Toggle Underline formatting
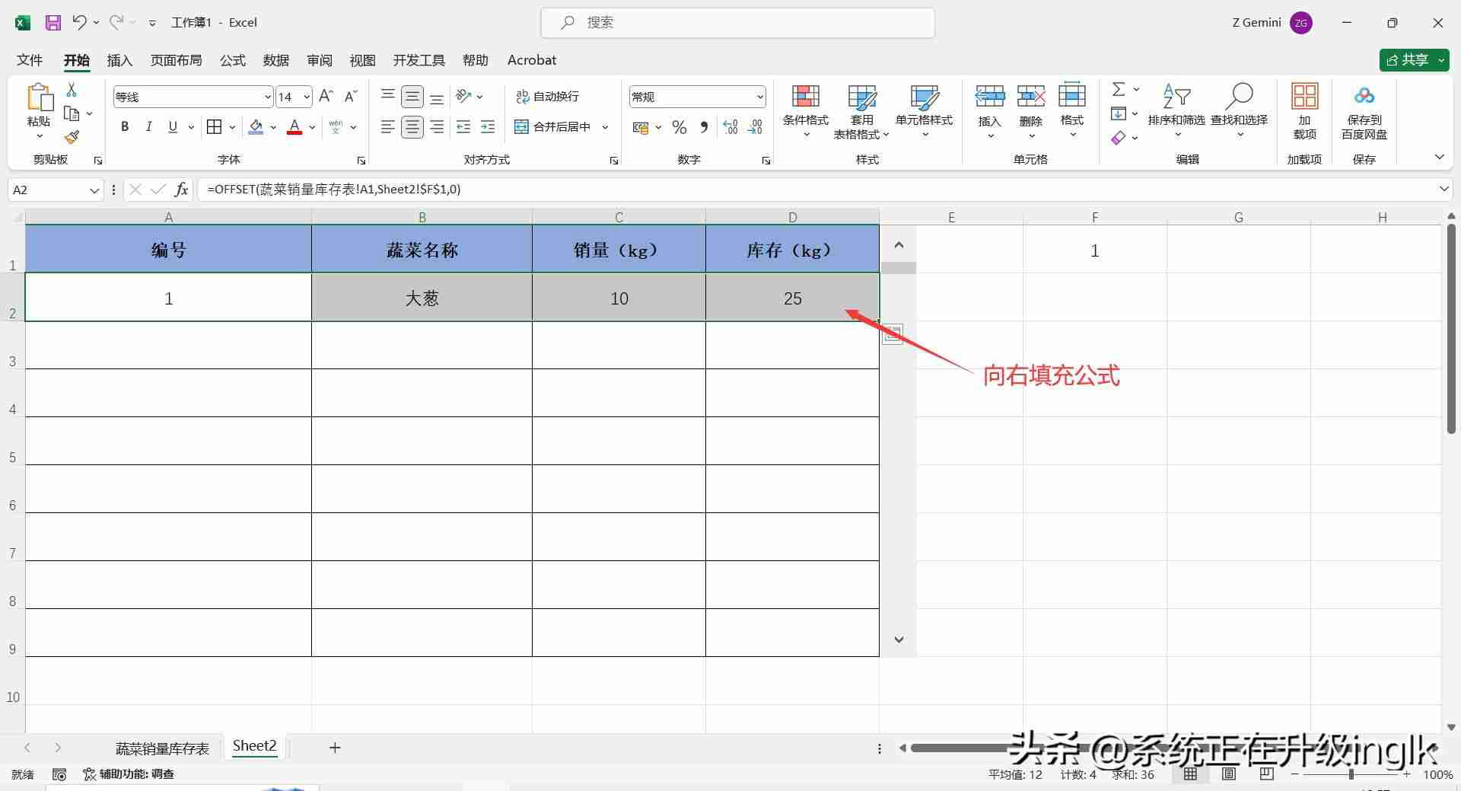The height and width of the screenshot is (791, 1461). point(173,127)
